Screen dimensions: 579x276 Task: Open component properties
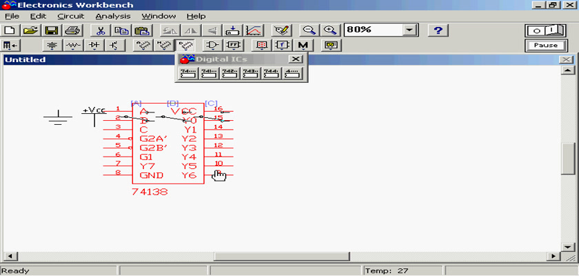click(282, 30)
